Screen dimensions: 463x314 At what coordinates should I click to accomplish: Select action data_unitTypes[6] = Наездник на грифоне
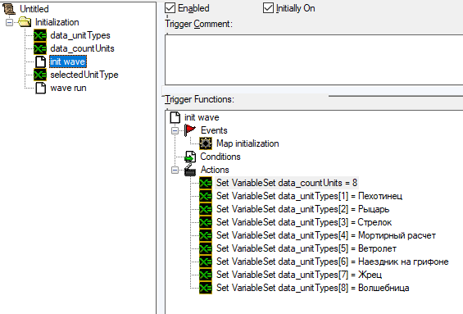click(x=333, y=262)
